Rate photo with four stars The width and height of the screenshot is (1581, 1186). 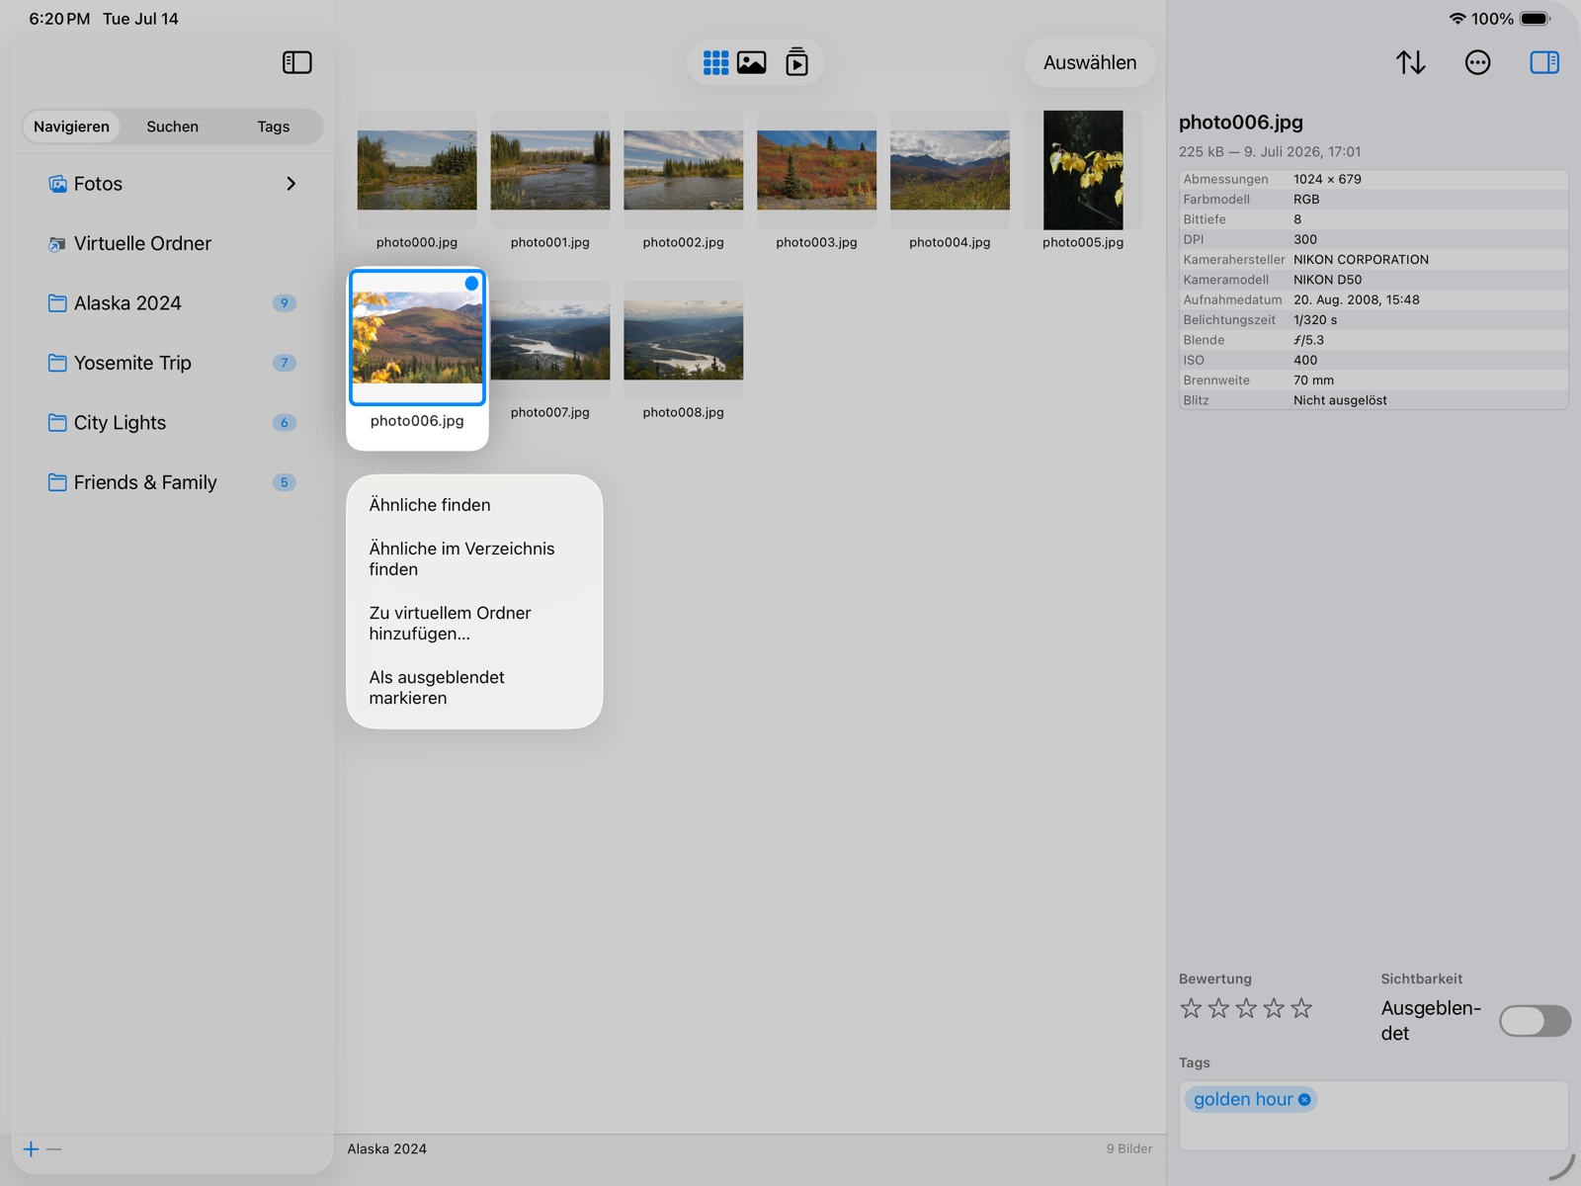pyautogui.click(x=1274, y=1008)
